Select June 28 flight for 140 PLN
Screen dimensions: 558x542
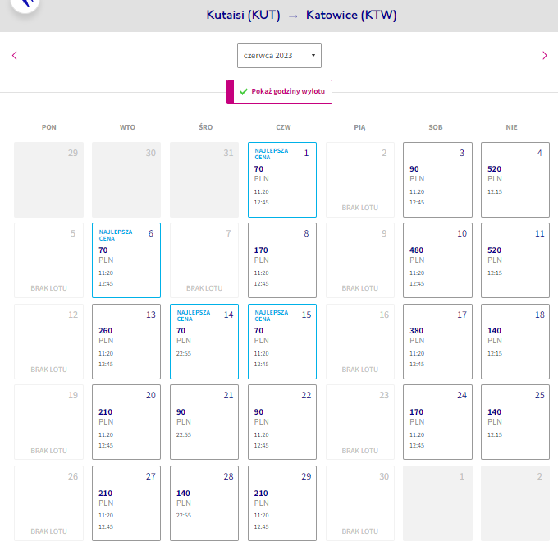point(204,503)
